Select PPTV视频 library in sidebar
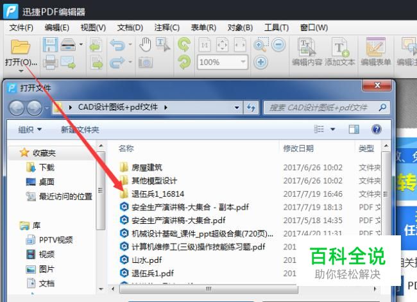 [x=49, y=240]
